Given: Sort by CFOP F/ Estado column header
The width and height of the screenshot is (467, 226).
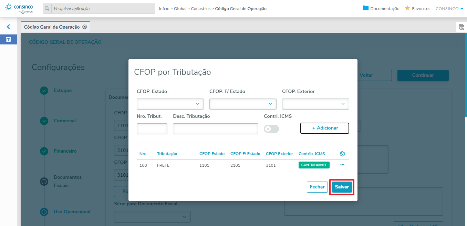Looking at the screenshot, I should point(245,154).
